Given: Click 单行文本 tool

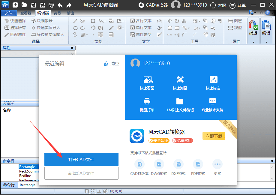Looking at the screenshot, I should 141,28.
